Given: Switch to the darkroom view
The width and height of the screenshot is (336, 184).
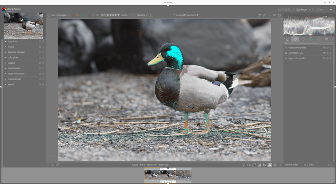Looking at the screenshot, I should [x=302, y=9].
